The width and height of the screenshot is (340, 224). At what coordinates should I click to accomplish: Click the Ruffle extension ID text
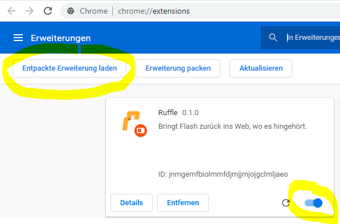[223, 174]
